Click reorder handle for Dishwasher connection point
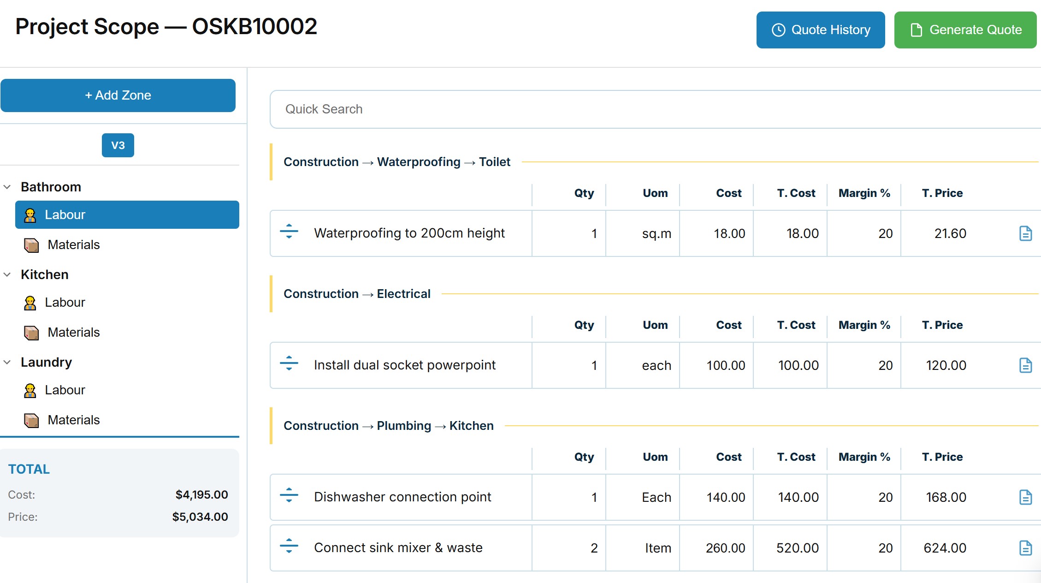 [289, 495]
